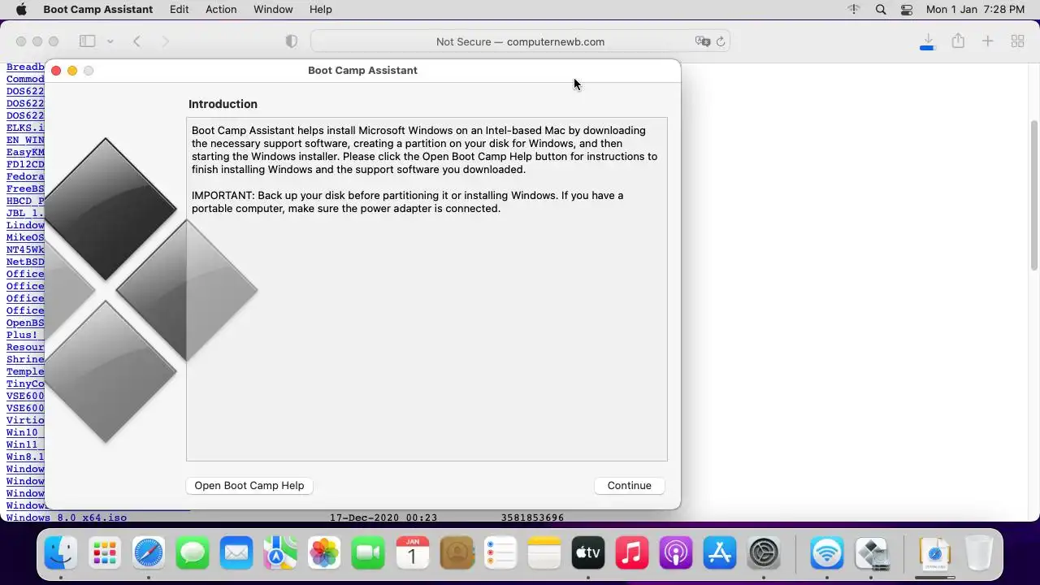Click the Wi-Fi status icon in menu bar

click(854, 10)
